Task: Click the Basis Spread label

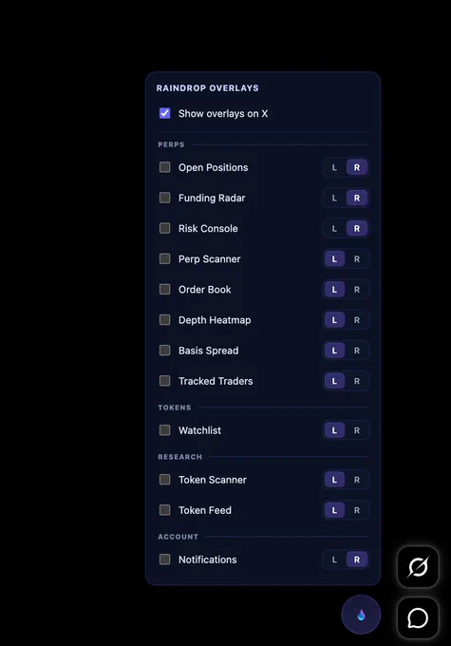Action: tap(208, 351)
